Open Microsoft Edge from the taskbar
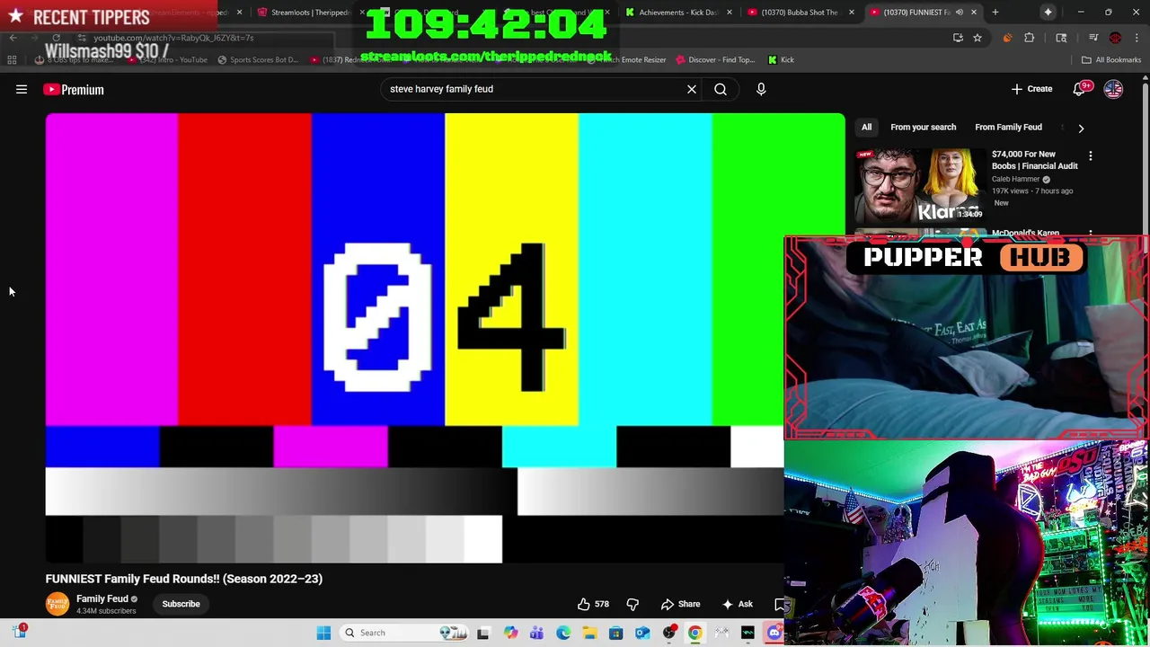1150x647 pixels. point(562,633)
